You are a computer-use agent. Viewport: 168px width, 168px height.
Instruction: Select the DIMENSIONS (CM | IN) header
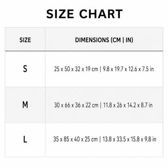coord(104,40)
